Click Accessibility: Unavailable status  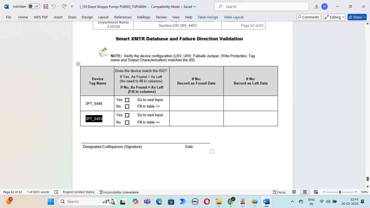(x=119, y=192)
